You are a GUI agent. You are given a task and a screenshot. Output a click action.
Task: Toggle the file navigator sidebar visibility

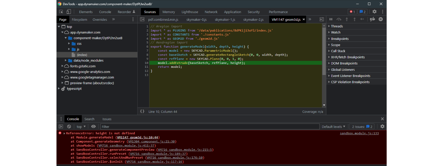[142, 19]
